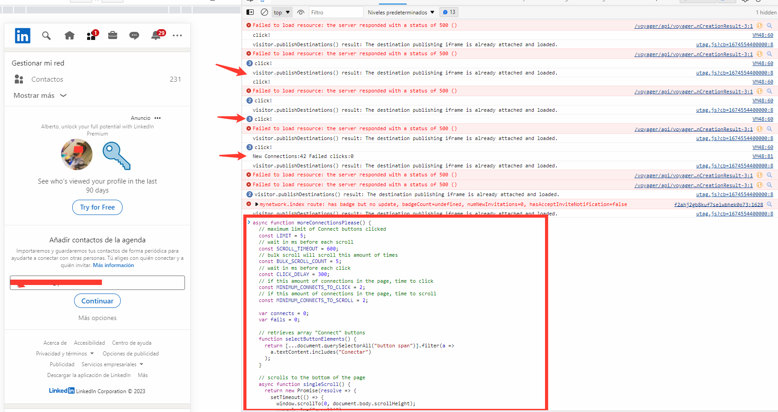Click Descargar la aplicación de LinkedIn

[x=89, y=375]
